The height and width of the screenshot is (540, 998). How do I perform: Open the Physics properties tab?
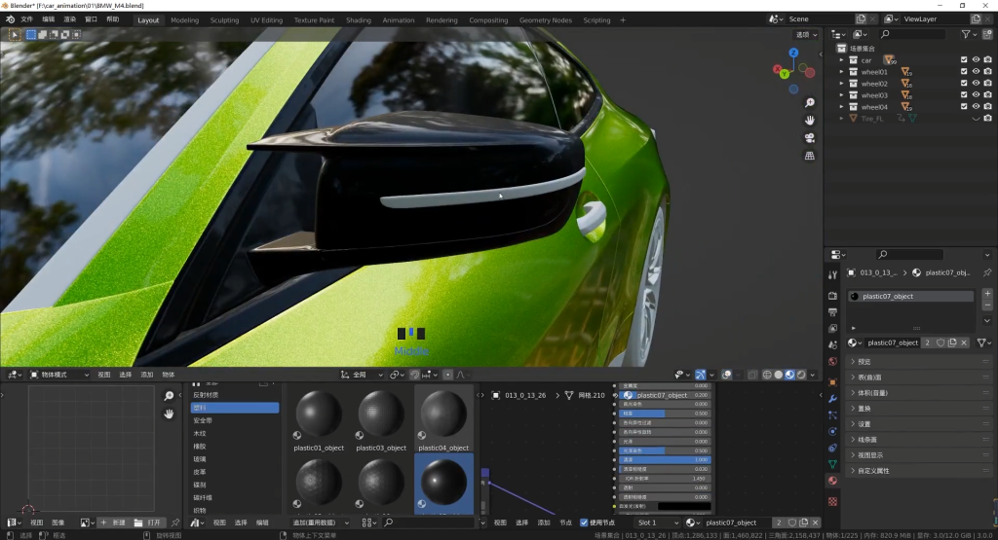coord(832,431)
